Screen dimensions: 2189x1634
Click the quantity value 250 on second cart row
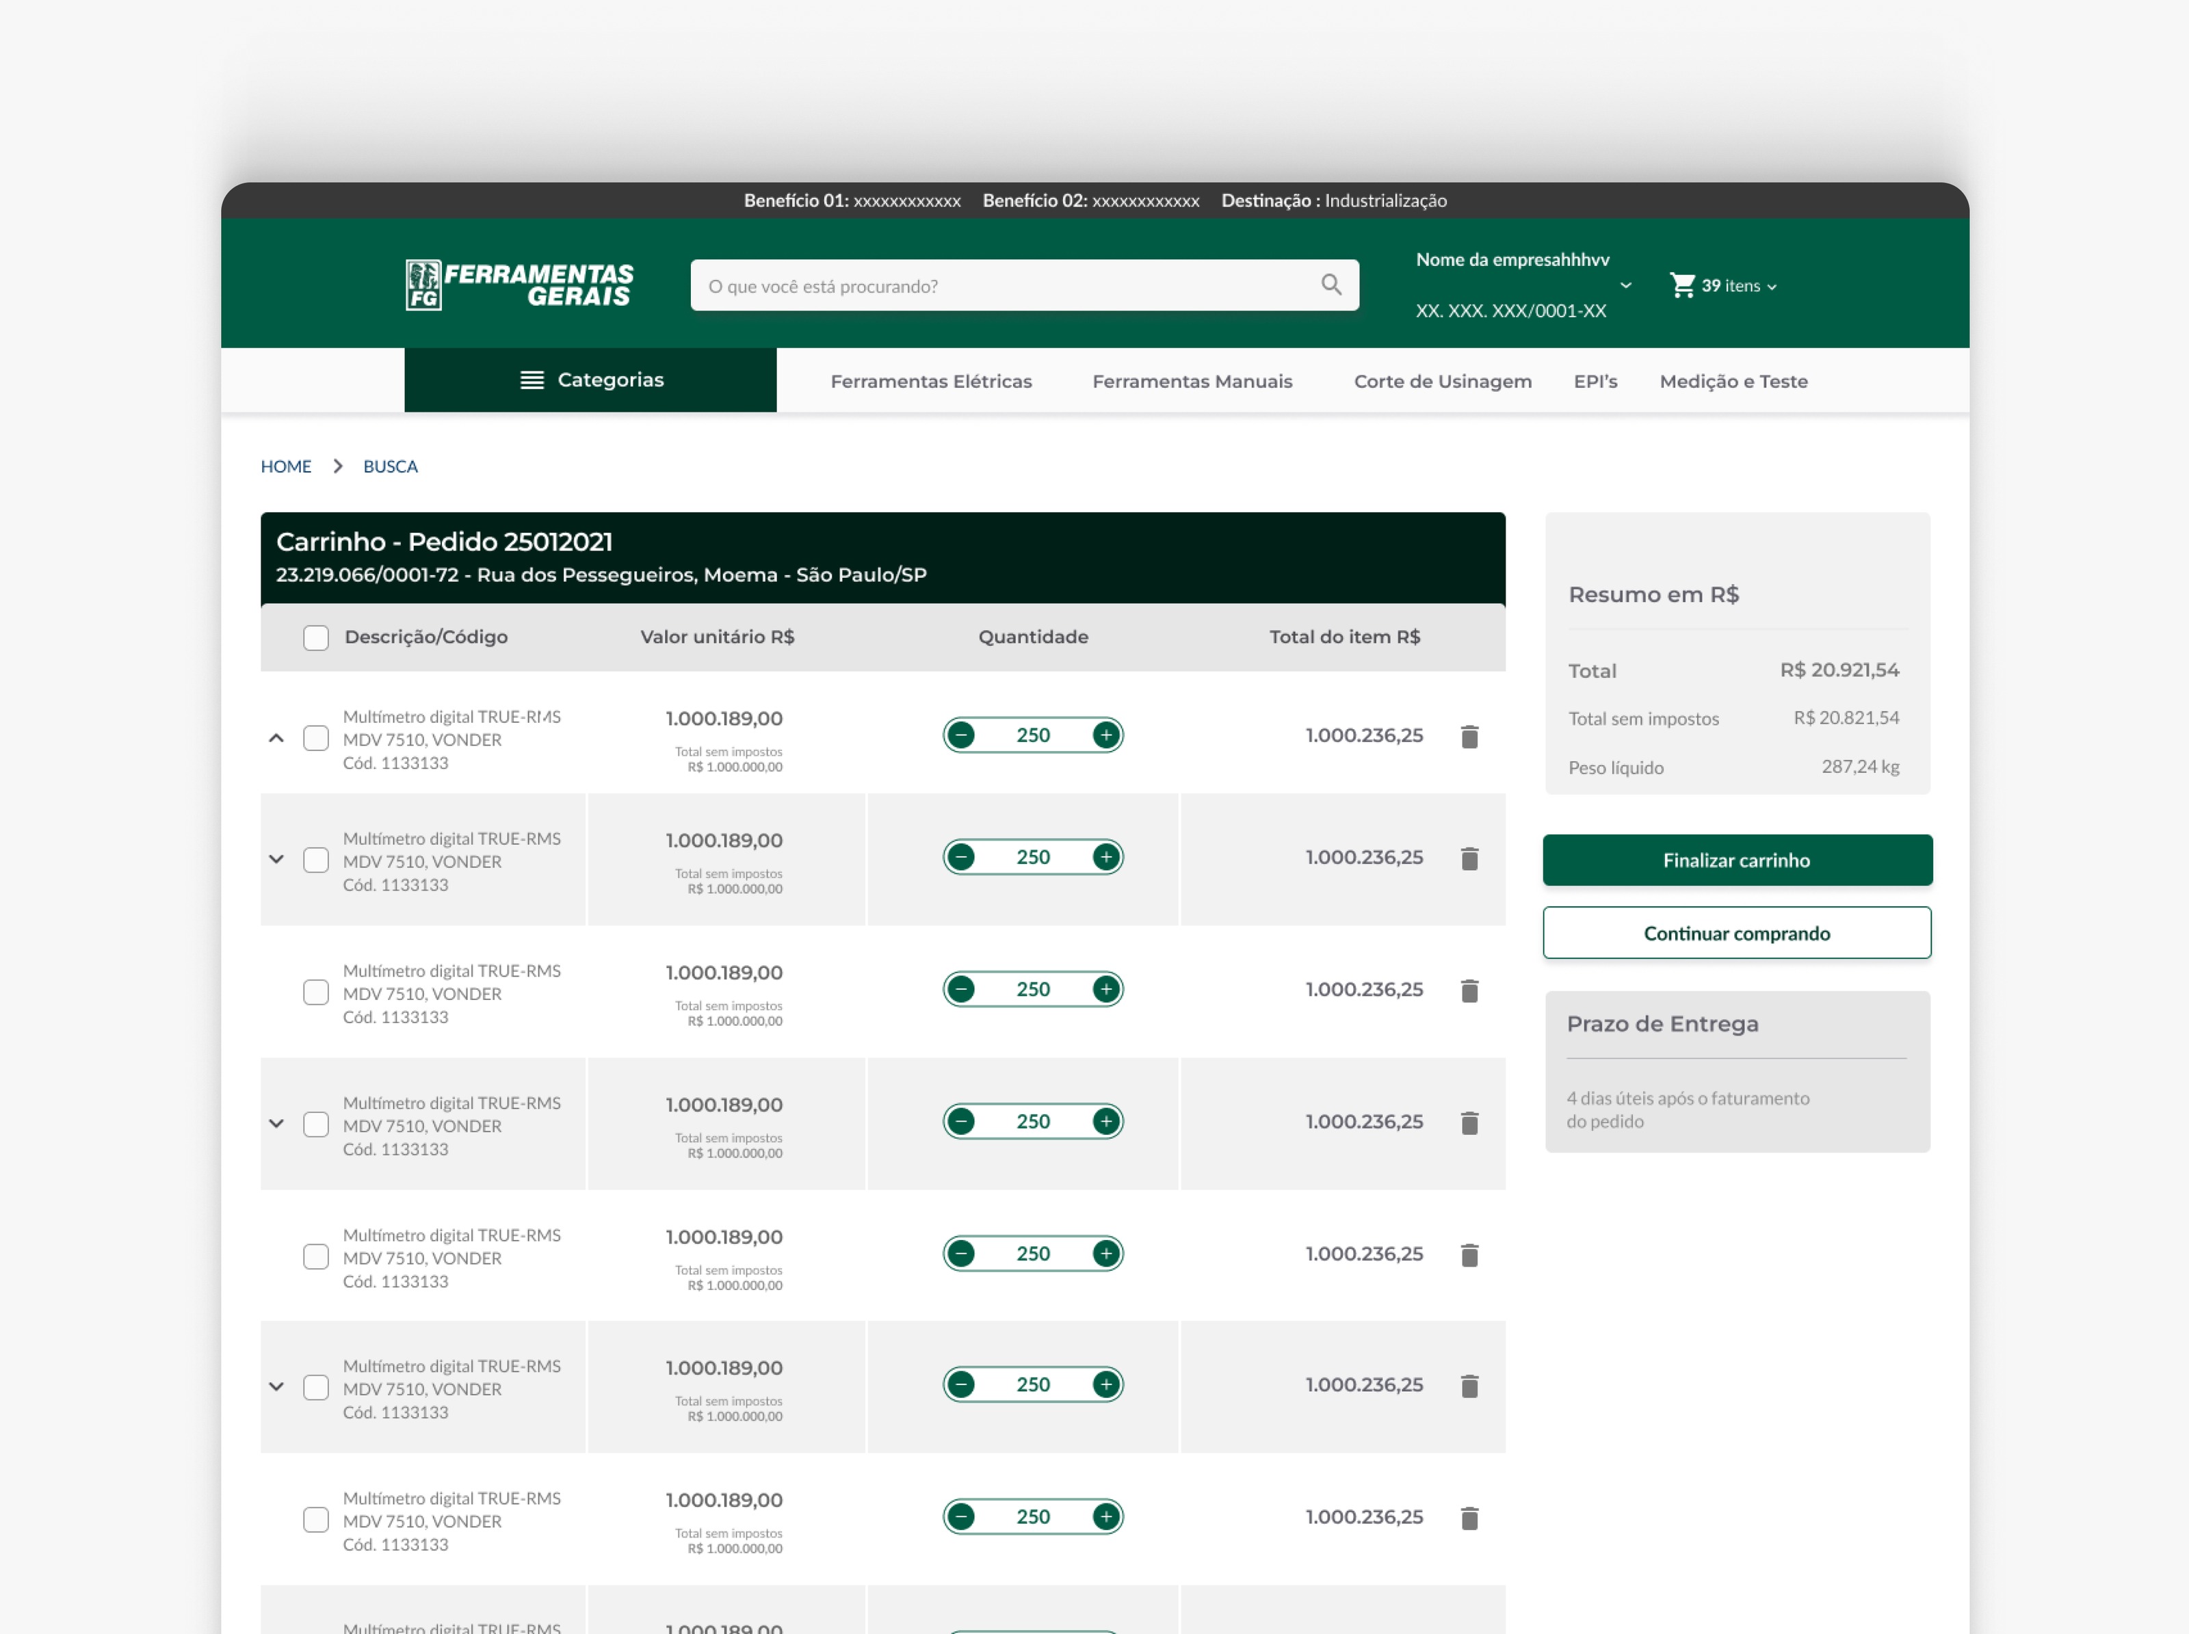(x=1033, y=856)
